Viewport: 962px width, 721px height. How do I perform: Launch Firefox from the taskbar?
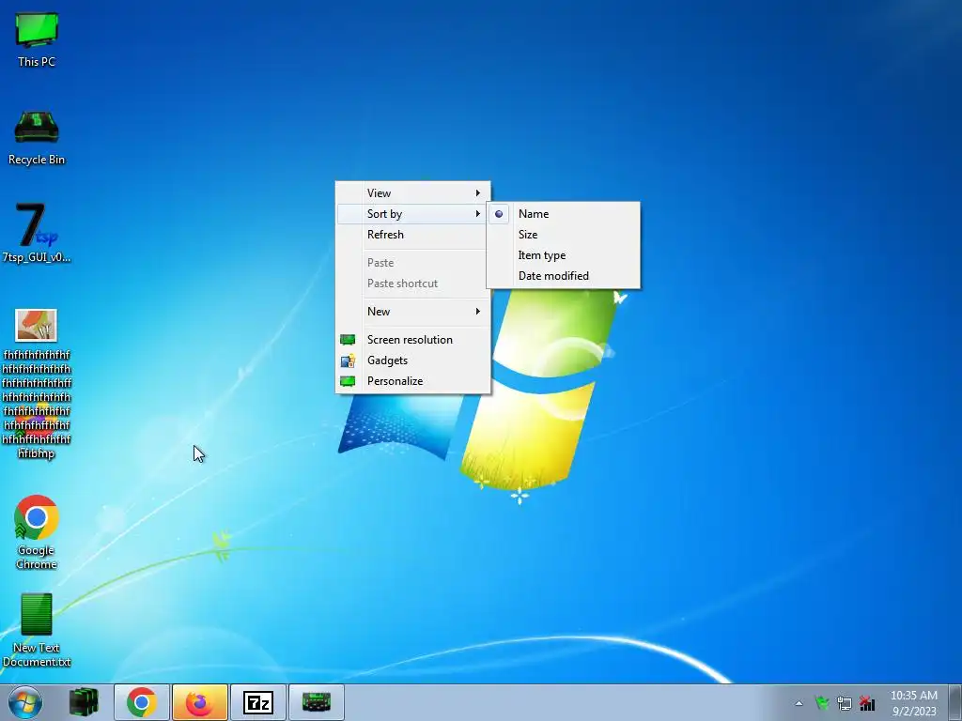pyautogui.click(x=199, y=702)
